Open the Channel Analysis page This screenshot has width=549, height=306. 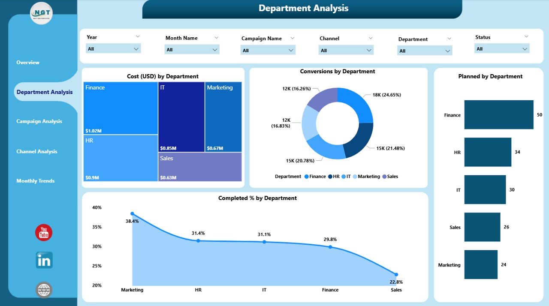[x=37, y=151]
